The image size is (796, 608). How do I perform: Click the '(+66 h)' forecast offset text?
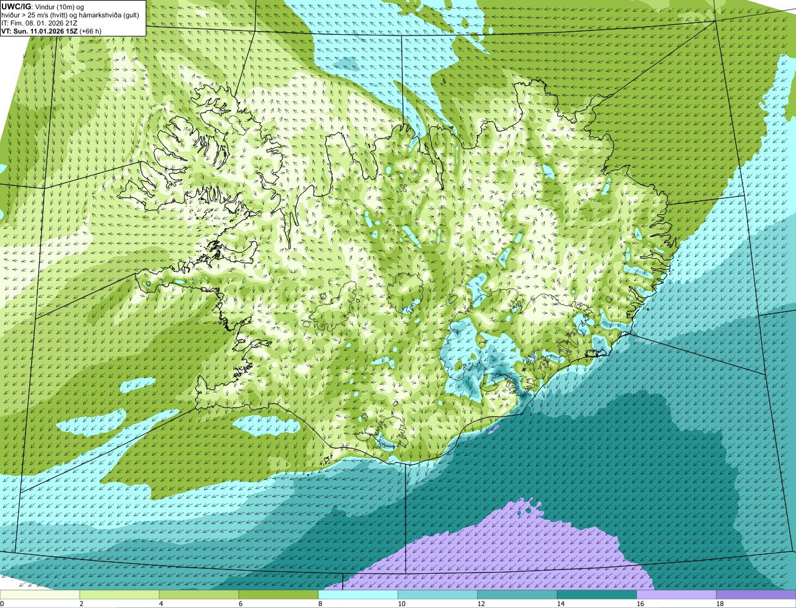click(91, 30)
